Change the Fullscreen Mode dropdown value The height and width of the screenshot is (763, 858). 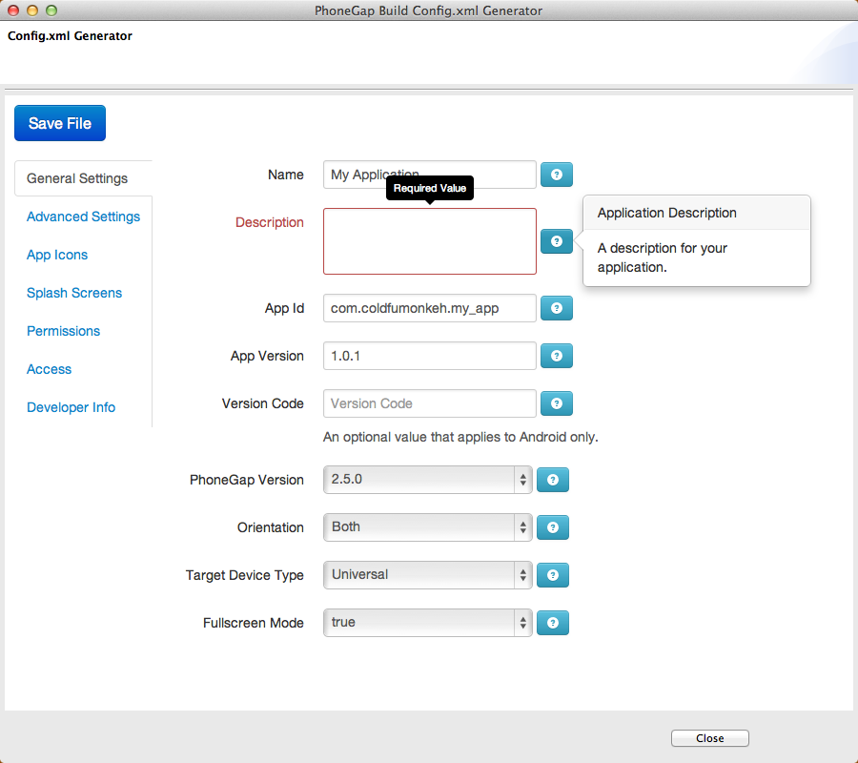(x=427, y=623)
